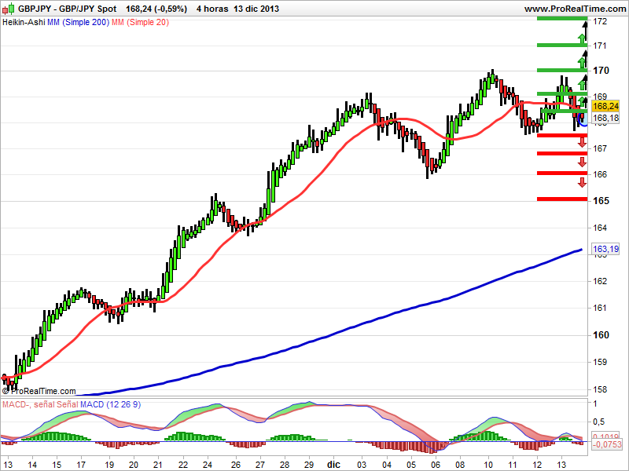Click the 21 date on time axis
This screenshot has height=471, width=629.
[x=158, y=465]
